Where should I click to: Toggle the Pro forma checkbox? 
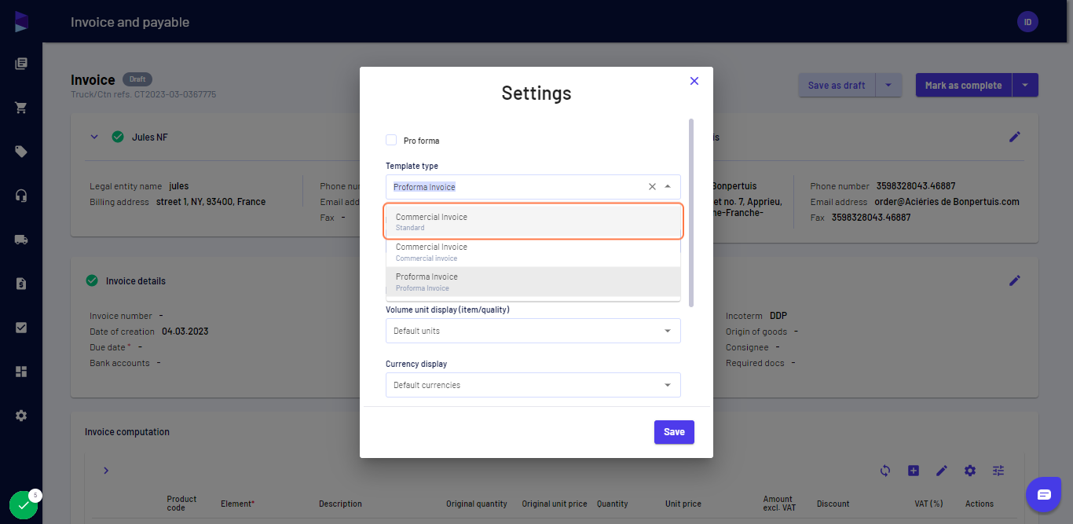[x=391, y=140]
